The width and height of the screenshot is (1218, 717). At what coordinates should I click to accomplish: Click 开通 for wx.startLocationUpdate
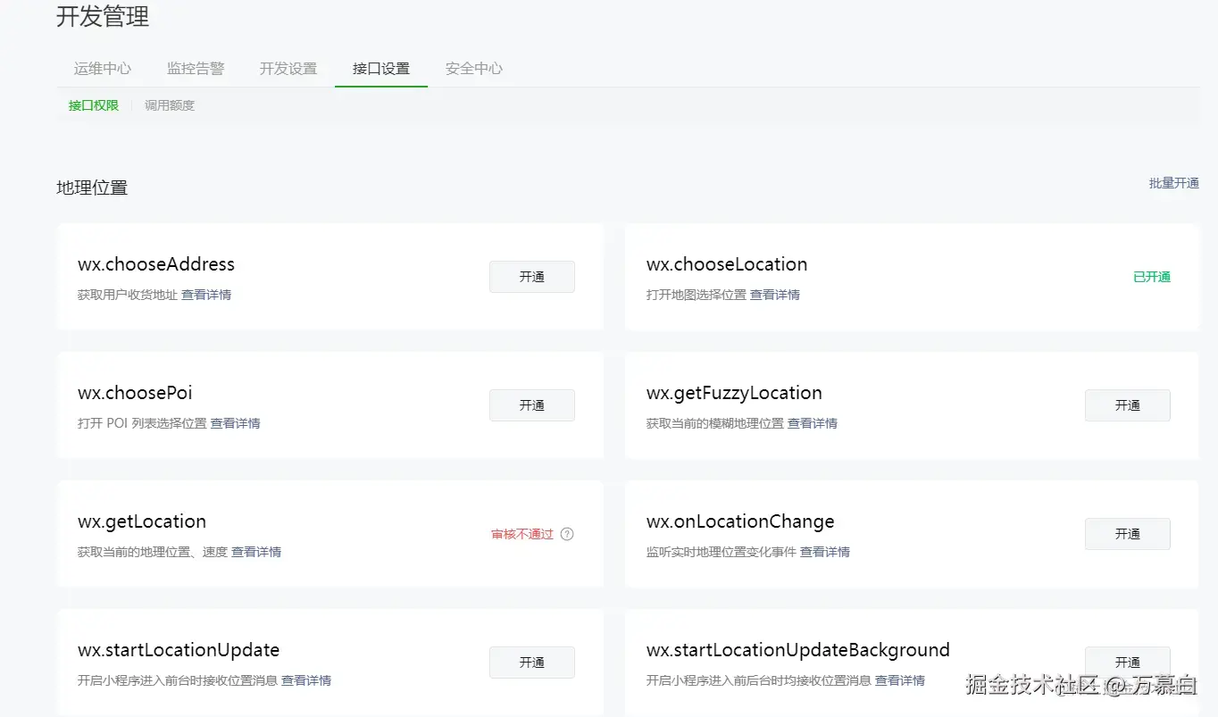click(x=532, y=663)
